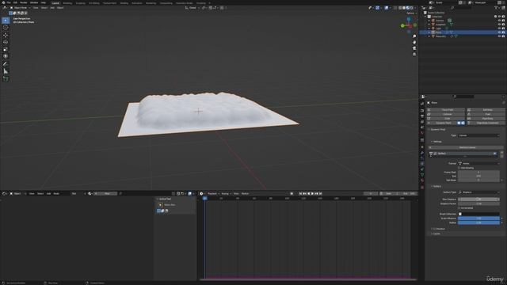Toggle the Incremental checkbox

coord(459,208)
